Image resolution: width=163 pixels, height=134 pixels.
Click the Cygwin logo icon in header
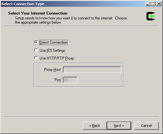point(151,16)
